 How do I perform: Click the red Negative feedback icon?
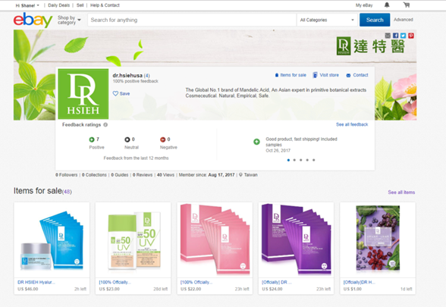point(162,139)
